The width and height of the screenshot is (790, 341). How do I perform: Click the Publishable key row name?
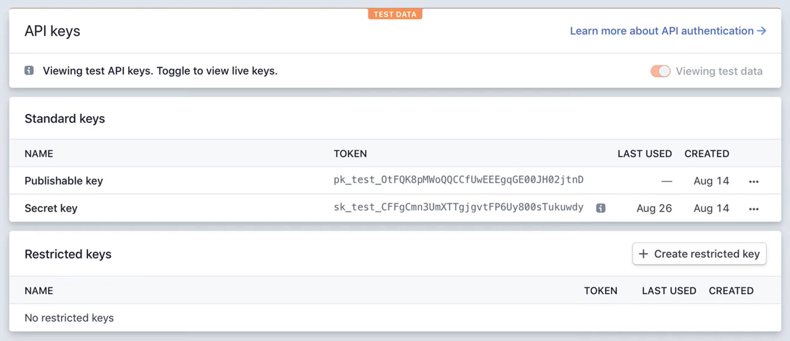[x=64, y=181]
